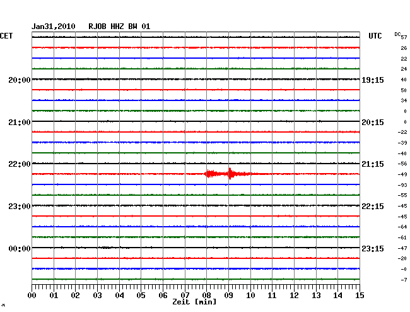Click minute axis tick label 01

pyautogui.click(x=54, y=295)
